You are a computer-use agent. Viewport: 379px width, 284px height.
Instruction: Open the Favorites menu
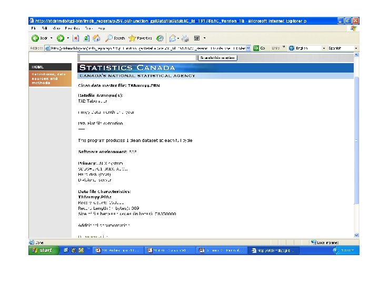pos(72,28)
